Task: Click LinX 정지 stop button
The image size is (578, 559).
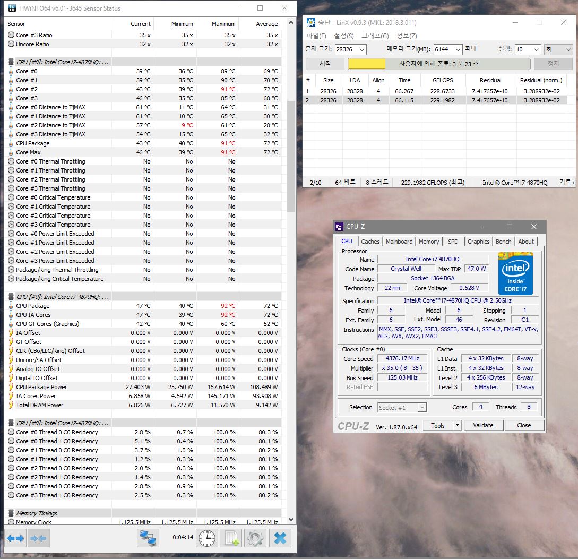Action: pos(553,64)
